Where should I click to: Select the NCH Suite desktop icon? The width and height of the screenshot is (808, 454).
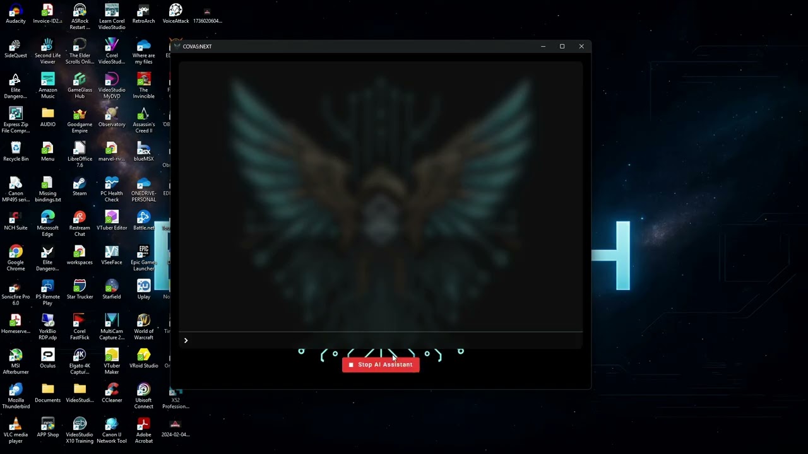point(16,221)
